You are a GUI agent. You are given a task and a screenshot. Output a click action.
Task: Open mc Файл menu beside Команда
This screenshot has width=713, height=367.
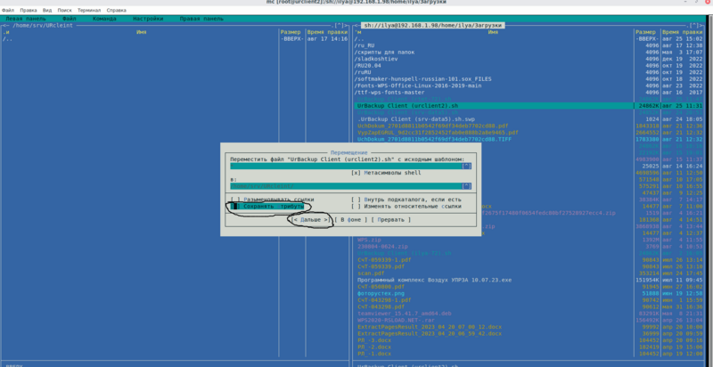click(70, 19)
